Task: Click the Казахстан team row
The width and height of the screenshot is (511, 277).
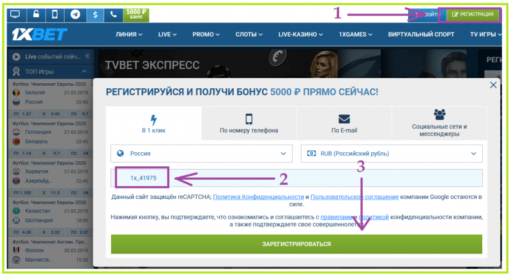Action: (x=50, y=210)
